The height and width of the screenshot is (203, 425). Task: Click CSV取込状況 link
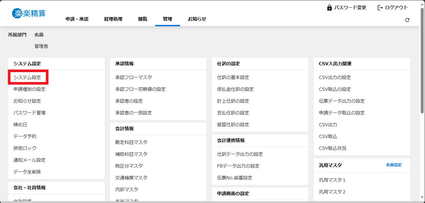(333, 148)
